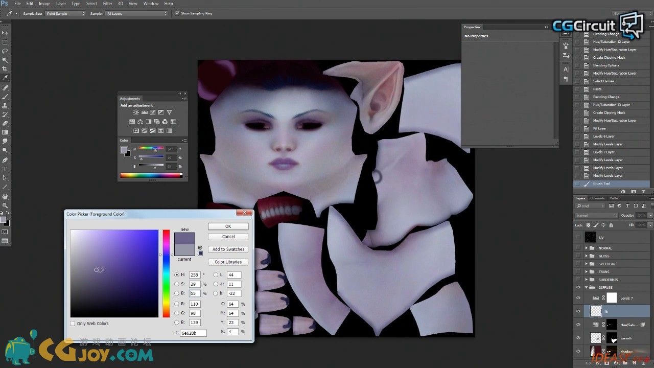Select the S radio button in Color Picker
This screenshot has width=654, height=368.
point(177,284)
